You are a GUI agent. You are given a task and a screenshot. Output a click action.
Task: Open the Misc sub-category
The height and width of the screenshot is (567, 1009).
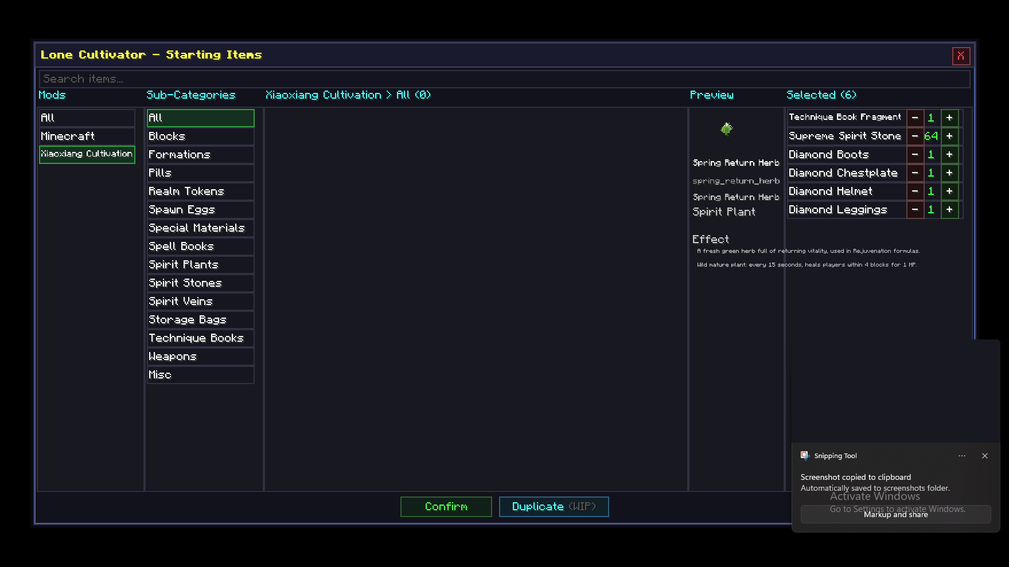[200, 375]
